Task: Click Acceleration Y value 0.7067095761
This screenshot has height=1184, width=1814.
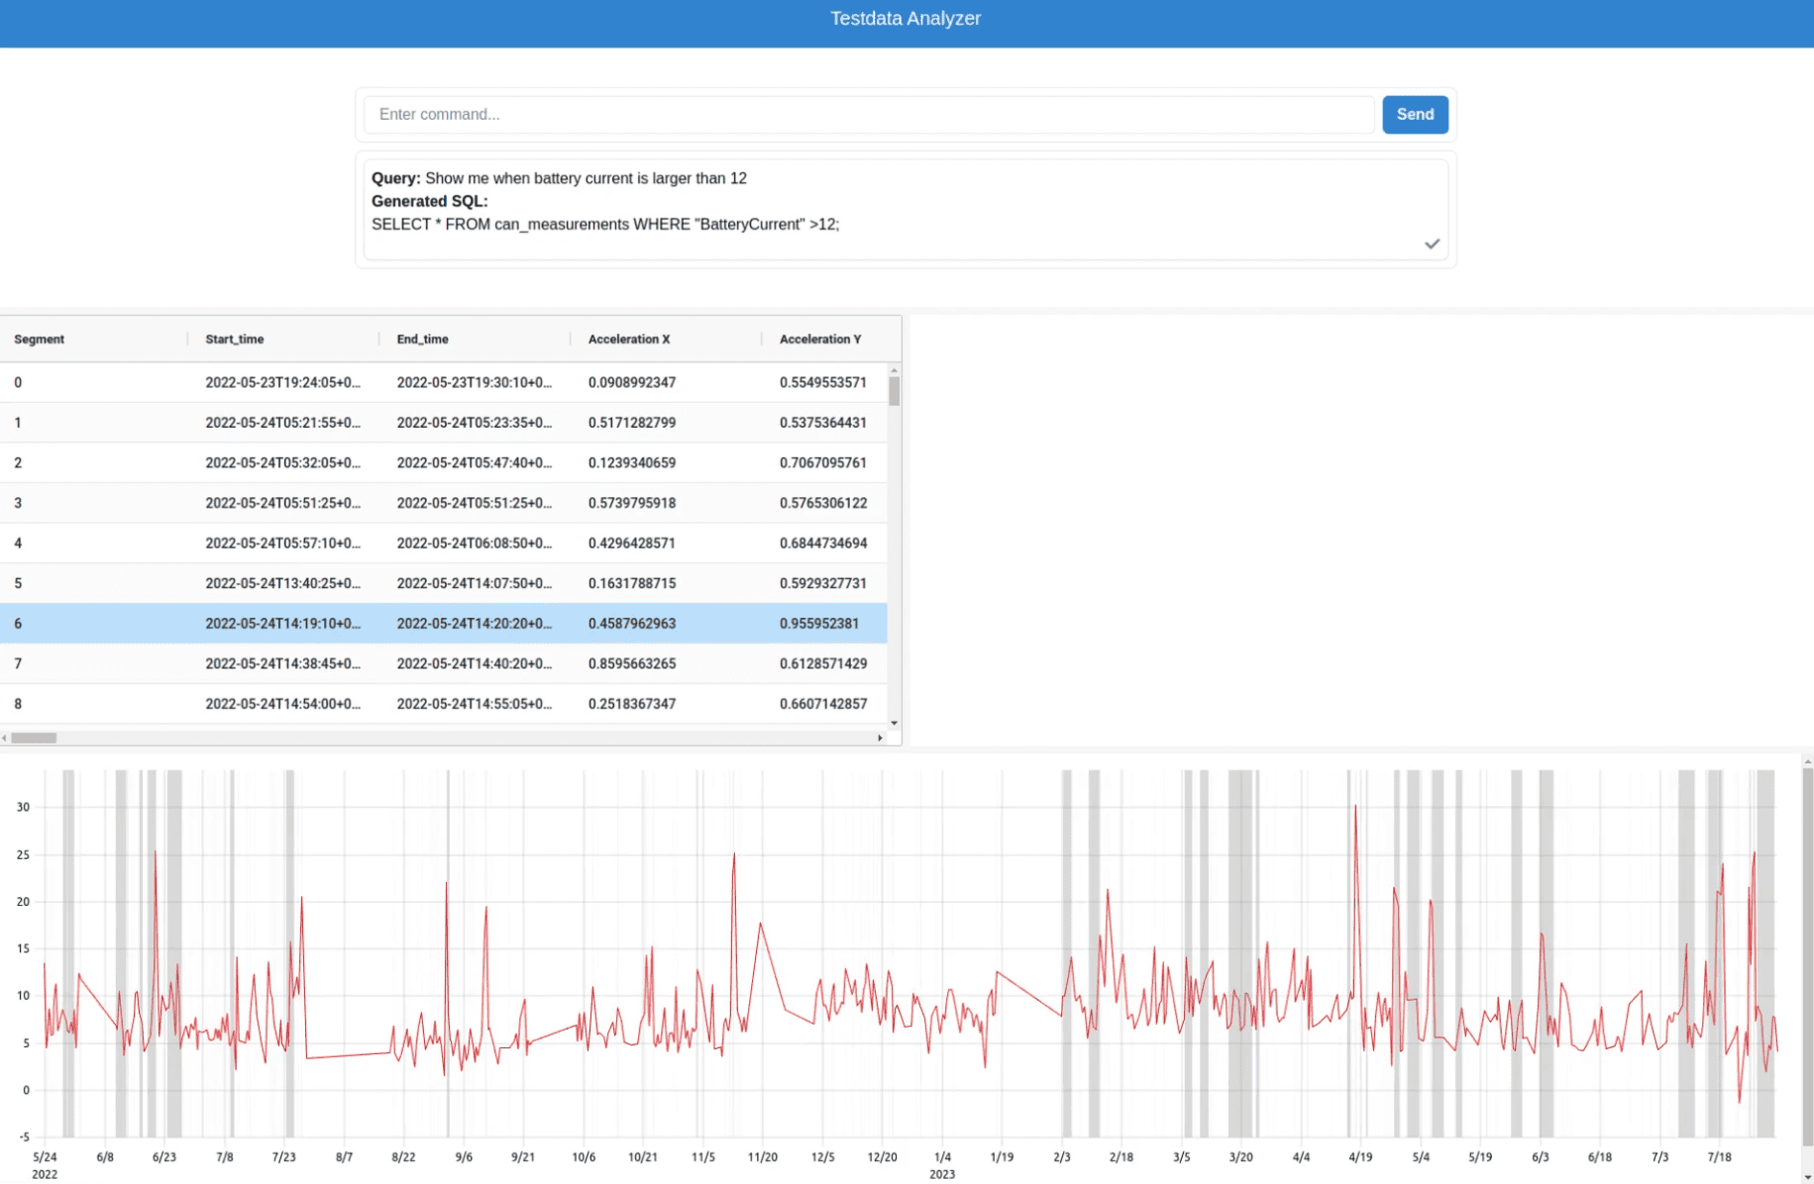Action: click(823, 462)
